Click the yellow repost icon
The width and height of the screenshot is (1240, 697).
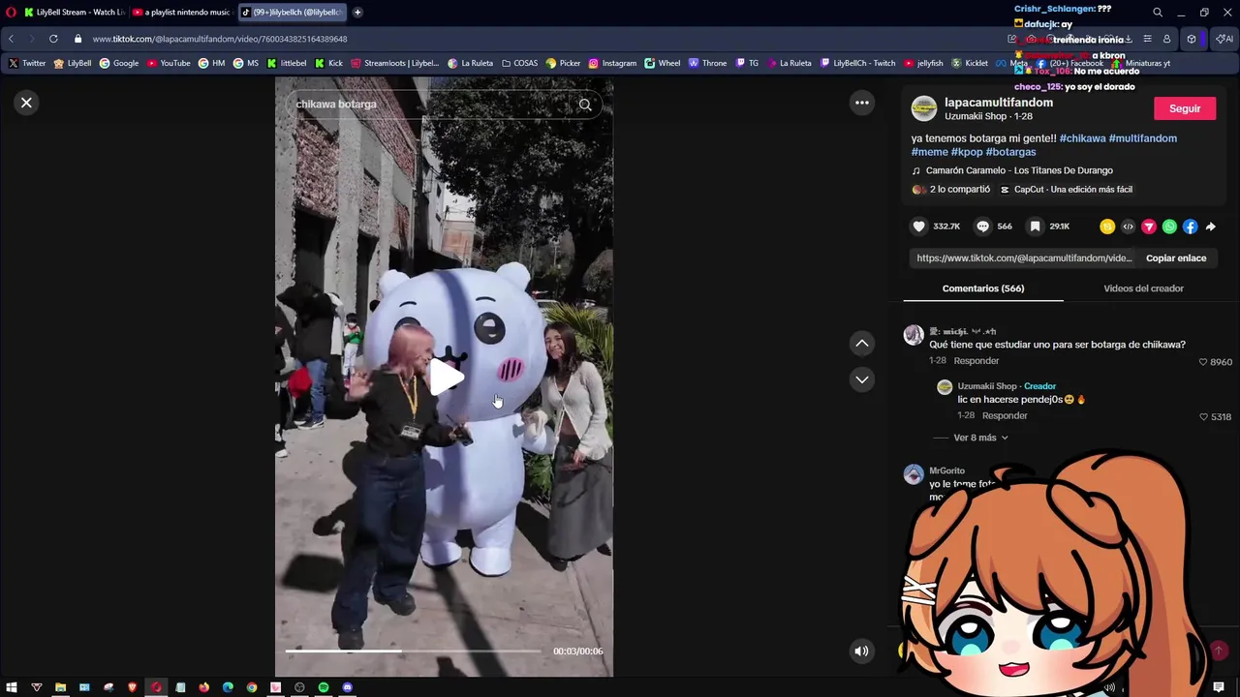click(x=1107, y=227)
